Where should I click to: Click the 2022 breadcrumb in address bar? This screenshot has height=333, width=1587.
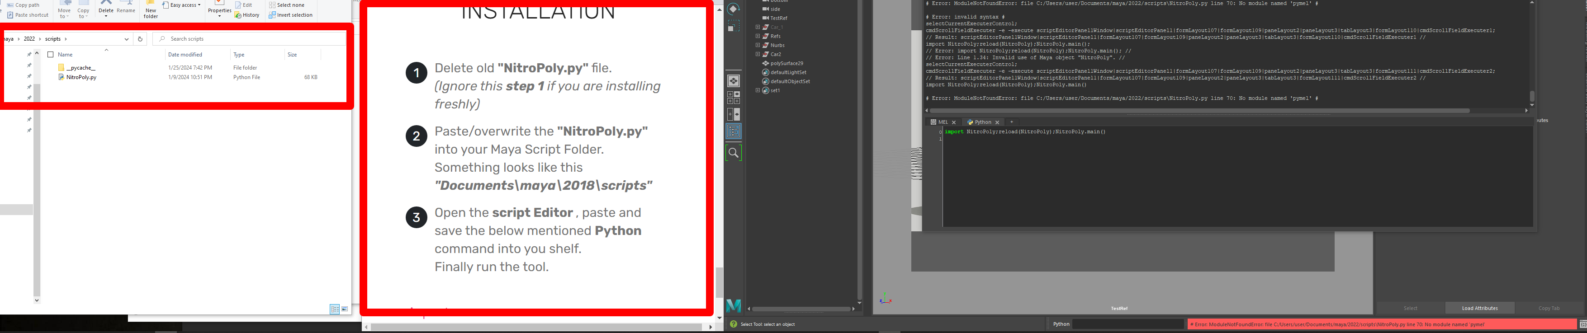coord(29,39)
